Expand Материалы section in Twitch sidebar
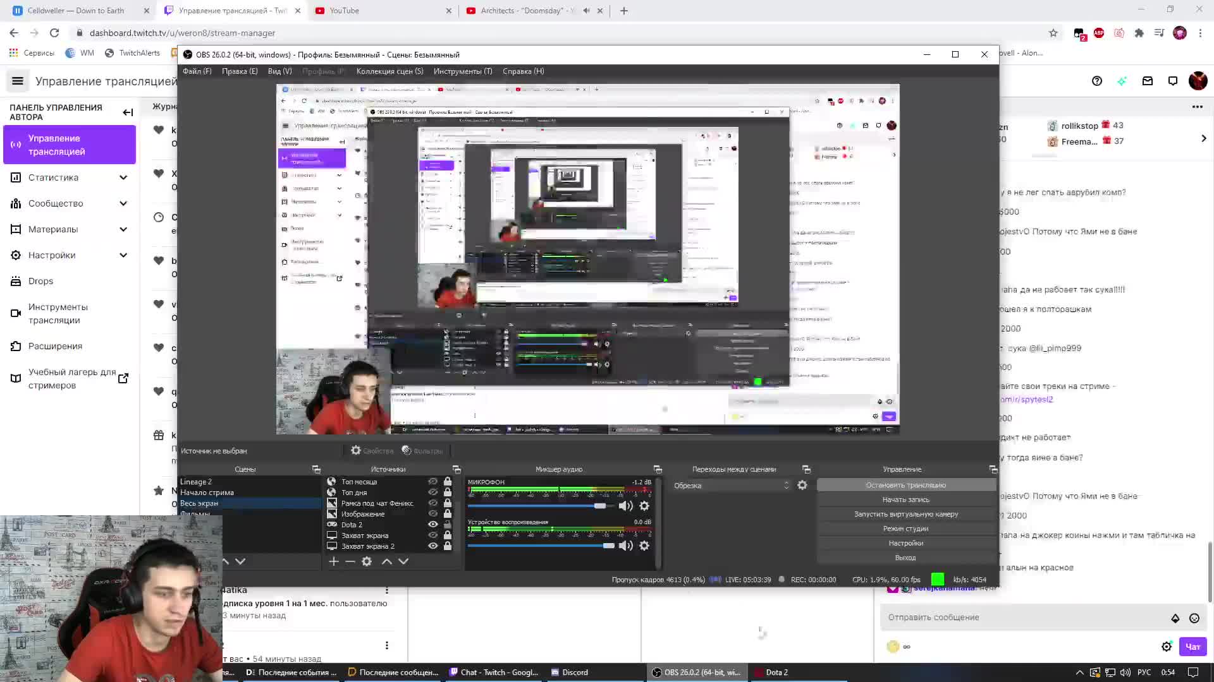The image size is (1214, 682). click(x=123, y=229)
